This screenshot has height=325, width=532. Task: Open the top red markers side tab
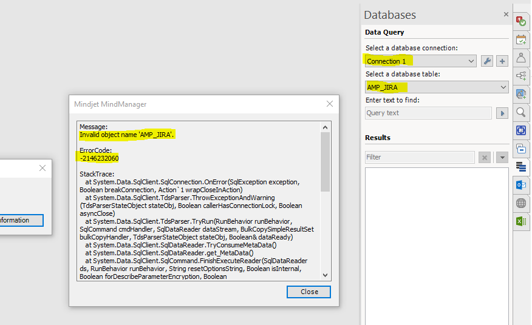[x=521, y=21]
